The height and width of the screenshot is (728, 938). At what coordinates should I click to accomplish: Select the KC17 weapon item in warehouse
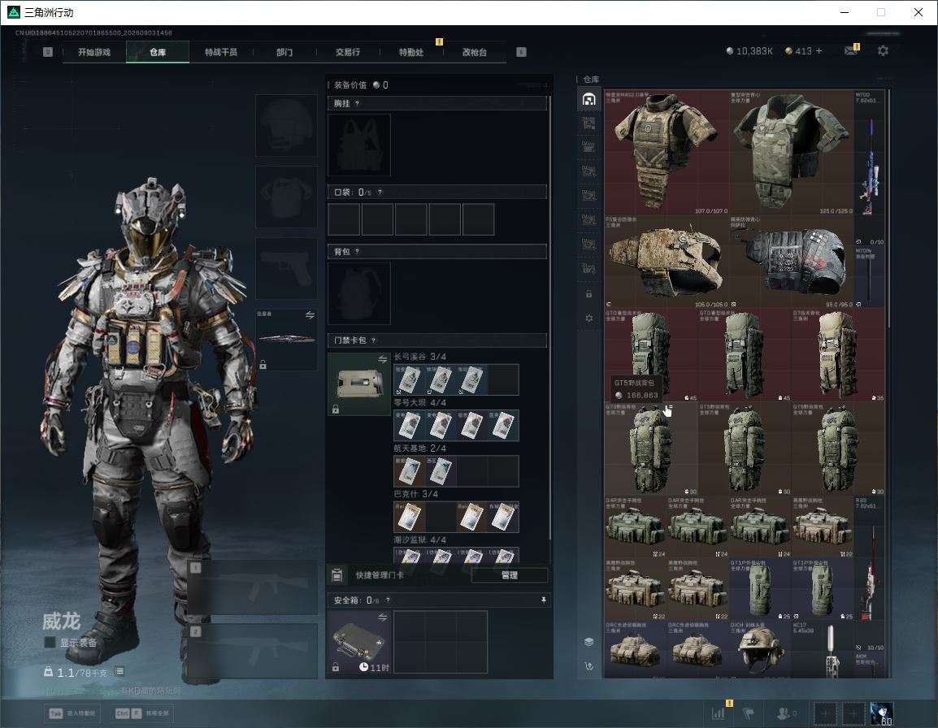(822, 650)
